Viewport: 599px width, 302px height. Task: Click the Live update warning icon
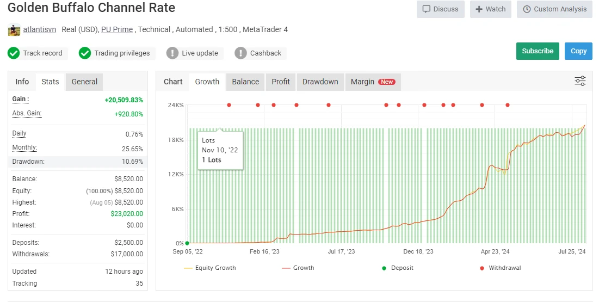(x=172, y=53)
